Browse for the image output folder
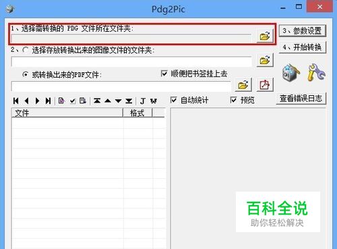This screenshot has width=337, height=249. pyautogui.click(x=265, y=60)
